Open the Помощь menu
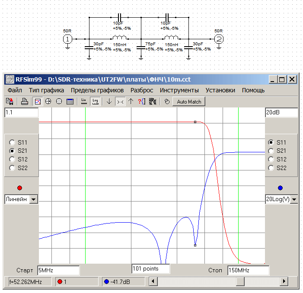This screenshot has width=303, height=293. pos(253,90)
